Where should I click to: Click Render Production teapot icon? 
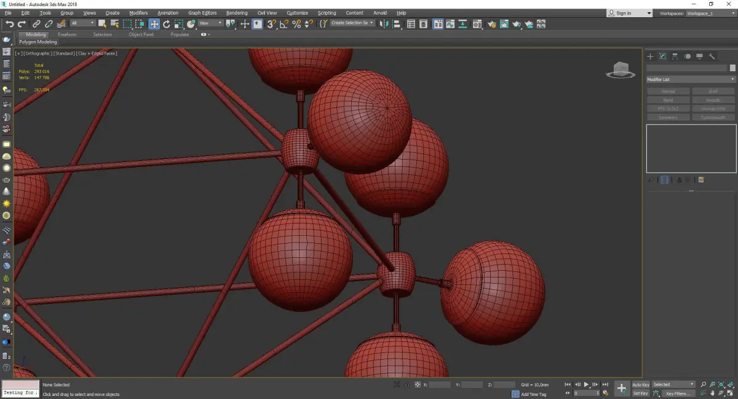[x=517, y=24]
